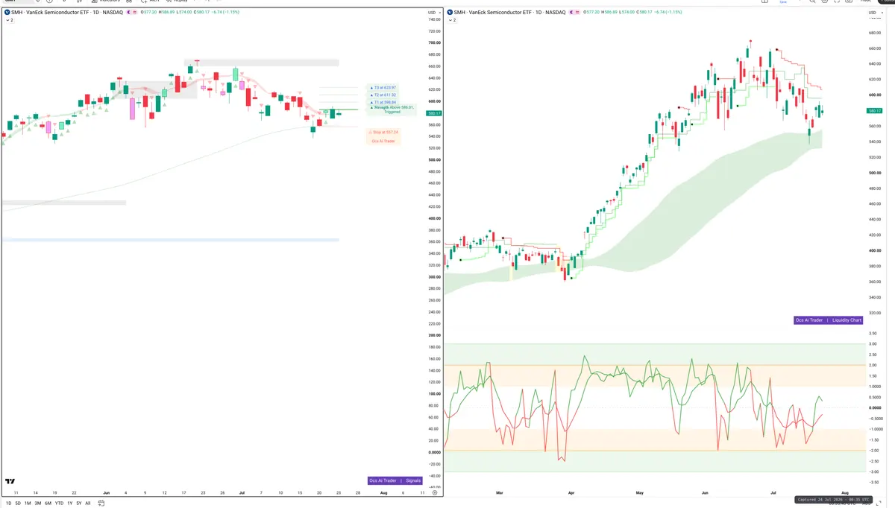Click the Replay button in top toolbar
The height and width of the screenshot is (508, 895).
(176, 1)
